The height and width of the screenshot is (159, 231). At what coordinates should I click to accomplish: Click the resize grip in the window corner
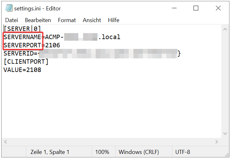pyautogui.click(x=227, y=155)
